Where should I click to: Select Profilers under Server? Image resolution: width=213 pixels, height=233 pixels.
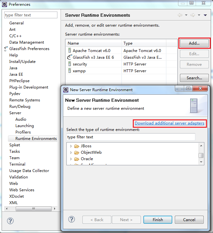(x=23, y=132)
